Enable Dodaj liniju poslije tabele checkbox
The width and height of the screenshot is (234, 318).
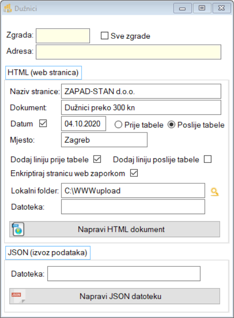[x=208, y=159]
